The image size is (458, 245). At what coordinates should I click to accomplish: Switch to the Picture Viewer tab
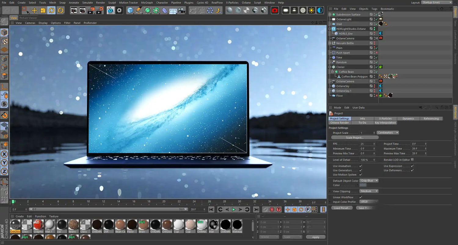click(28, 18)
